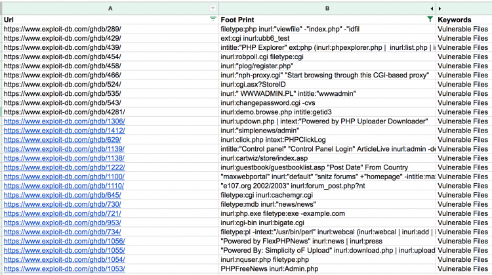Select cell with URL ghdb/535/
Viewport: 492px width, 275px height.
click(x=110, y=94)
